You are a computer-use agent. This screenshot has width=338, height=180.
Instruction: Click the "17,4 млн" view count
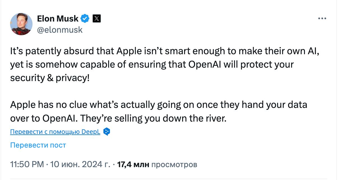[x=133, y=164]
